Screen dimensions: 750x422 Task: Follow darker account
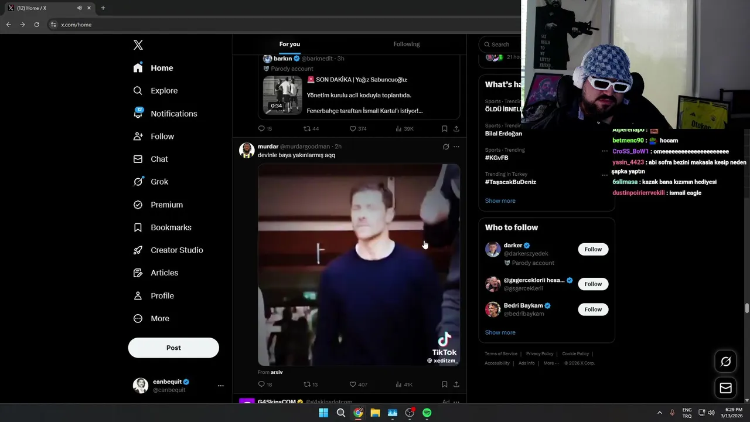click(593, 249)
